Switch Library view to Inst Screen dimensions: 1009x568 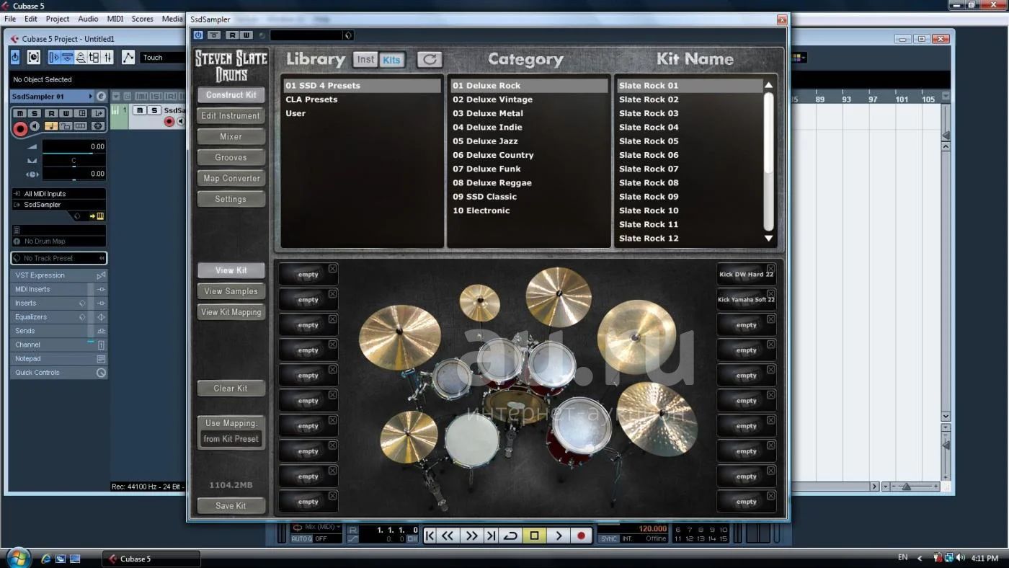[366, 59]
